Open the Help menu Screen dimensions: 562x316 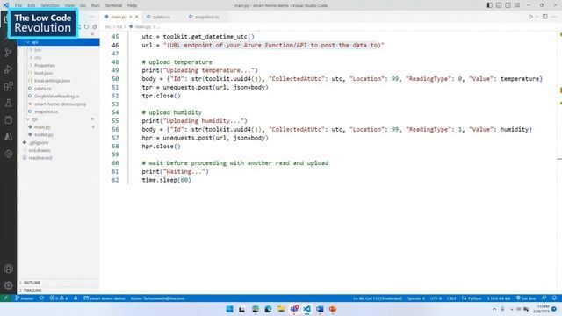[133, 5]
